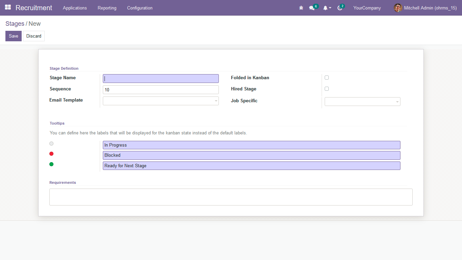The height and width of the screenshot is (260, 462).
Task: Go back to Stages breadcrumb
Action: (x=15, y=24)
